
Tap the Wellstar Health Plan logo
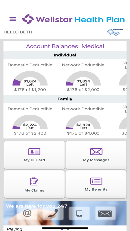73,19
